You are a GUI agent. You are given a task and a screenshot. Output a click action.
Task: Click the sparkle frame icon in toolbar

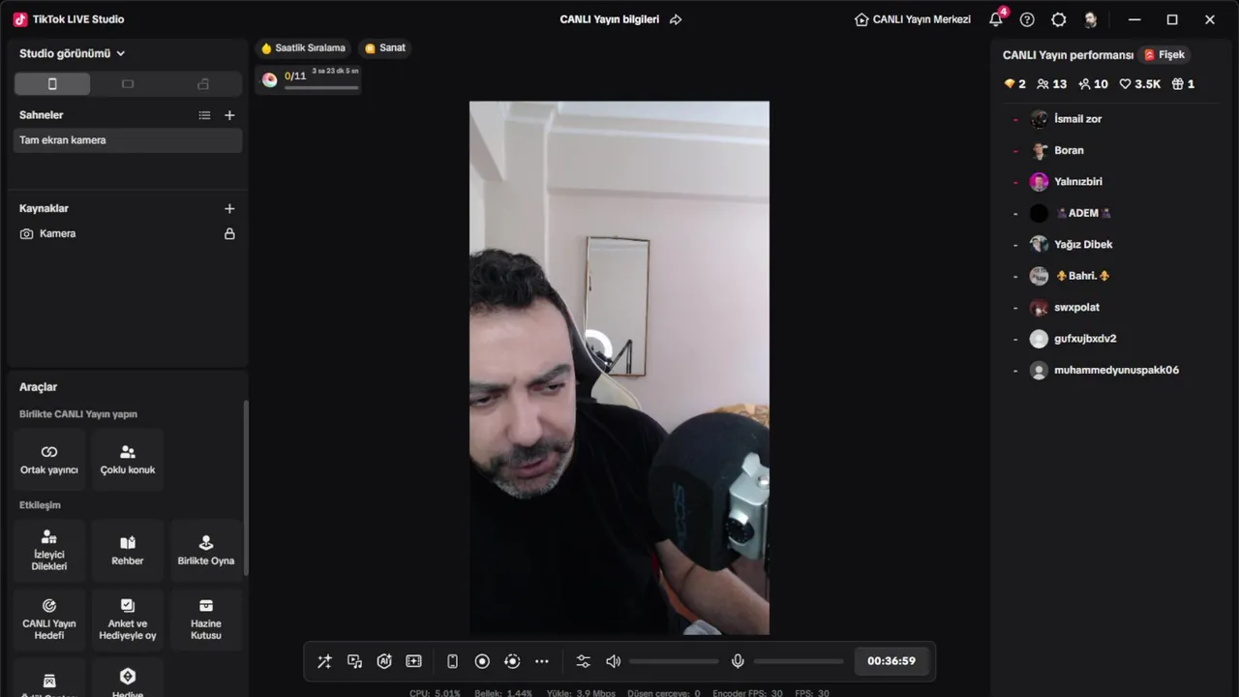coord(414,661)
